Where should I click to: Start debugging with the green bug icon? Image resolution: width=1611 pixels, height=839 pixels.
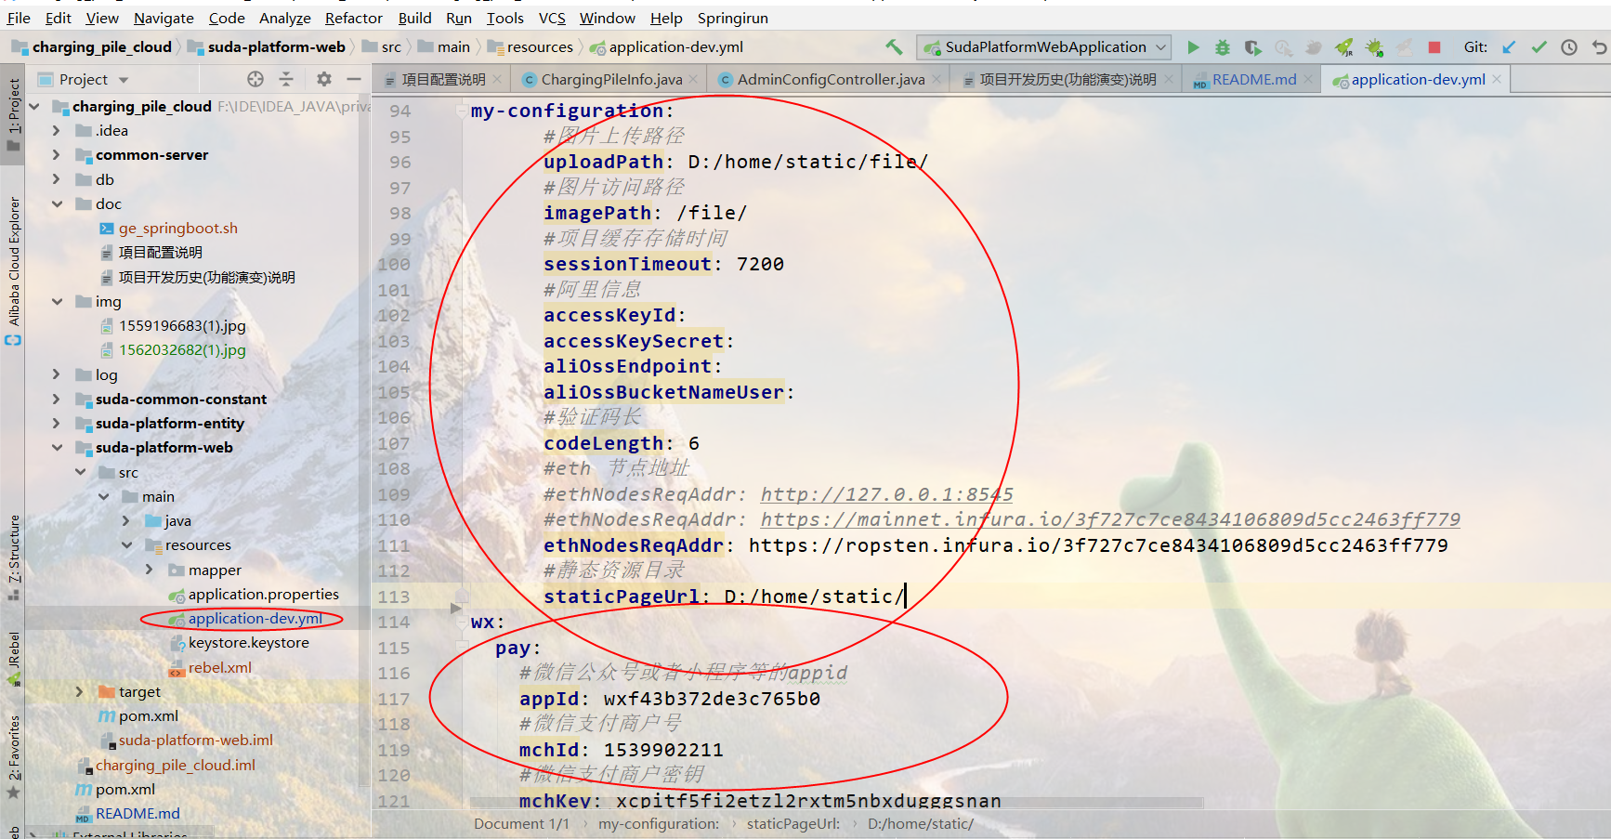(1223, 46)
